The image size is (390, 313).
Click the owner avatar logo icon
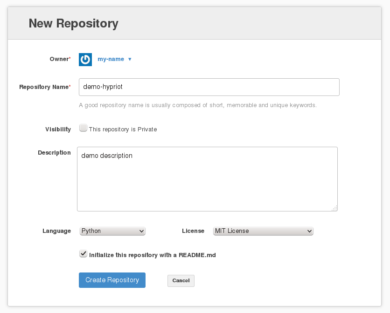pyautogui.click(x=85, y=59)
